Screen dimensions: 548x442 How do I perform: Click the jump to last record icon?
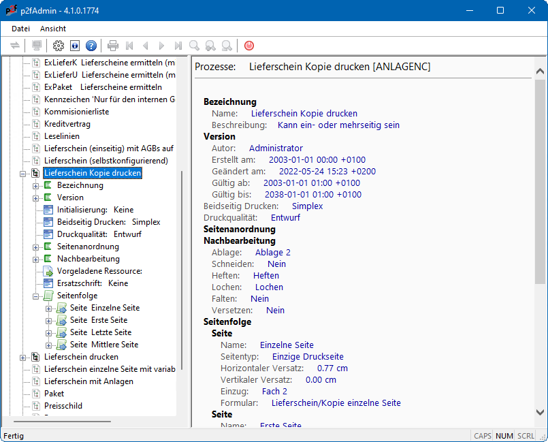coord(178,46)
